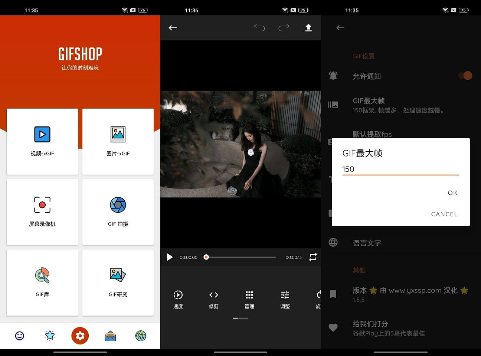Tap the frames icon beside GIF最大帧
The image size is (481, 356).
tap(333, 105)
